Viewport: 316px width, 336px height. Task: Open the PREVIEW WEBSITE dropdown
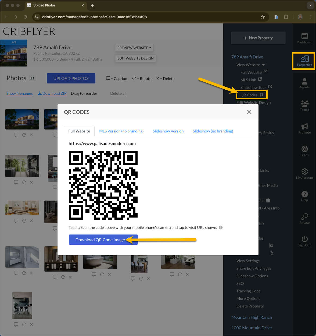(x=134, y=48)
